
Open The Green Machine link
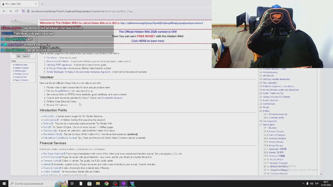point(54,154)
